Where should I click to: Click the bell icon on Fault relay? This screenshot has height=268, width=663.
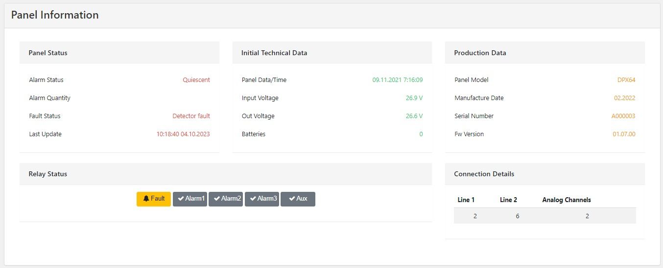146,199
